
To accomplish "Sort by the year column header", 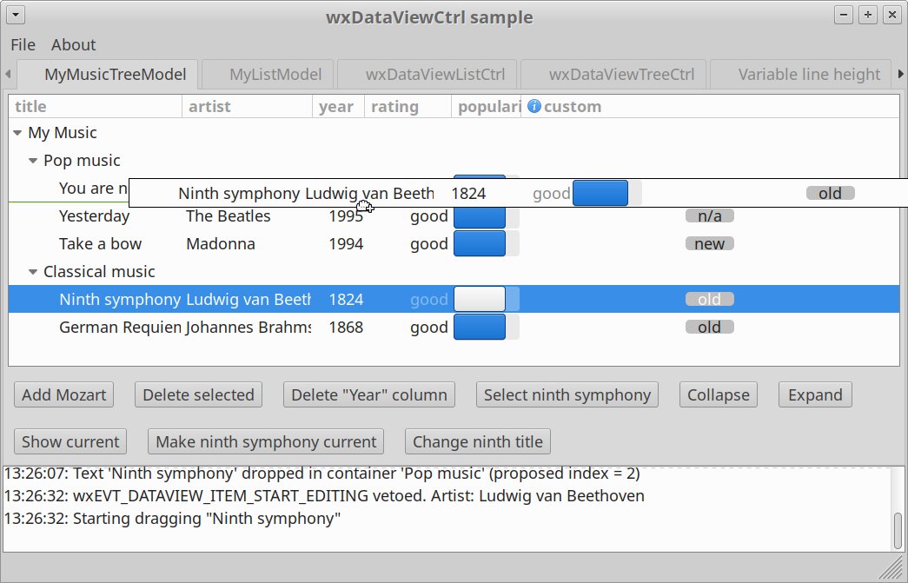I will pos(338,107).
